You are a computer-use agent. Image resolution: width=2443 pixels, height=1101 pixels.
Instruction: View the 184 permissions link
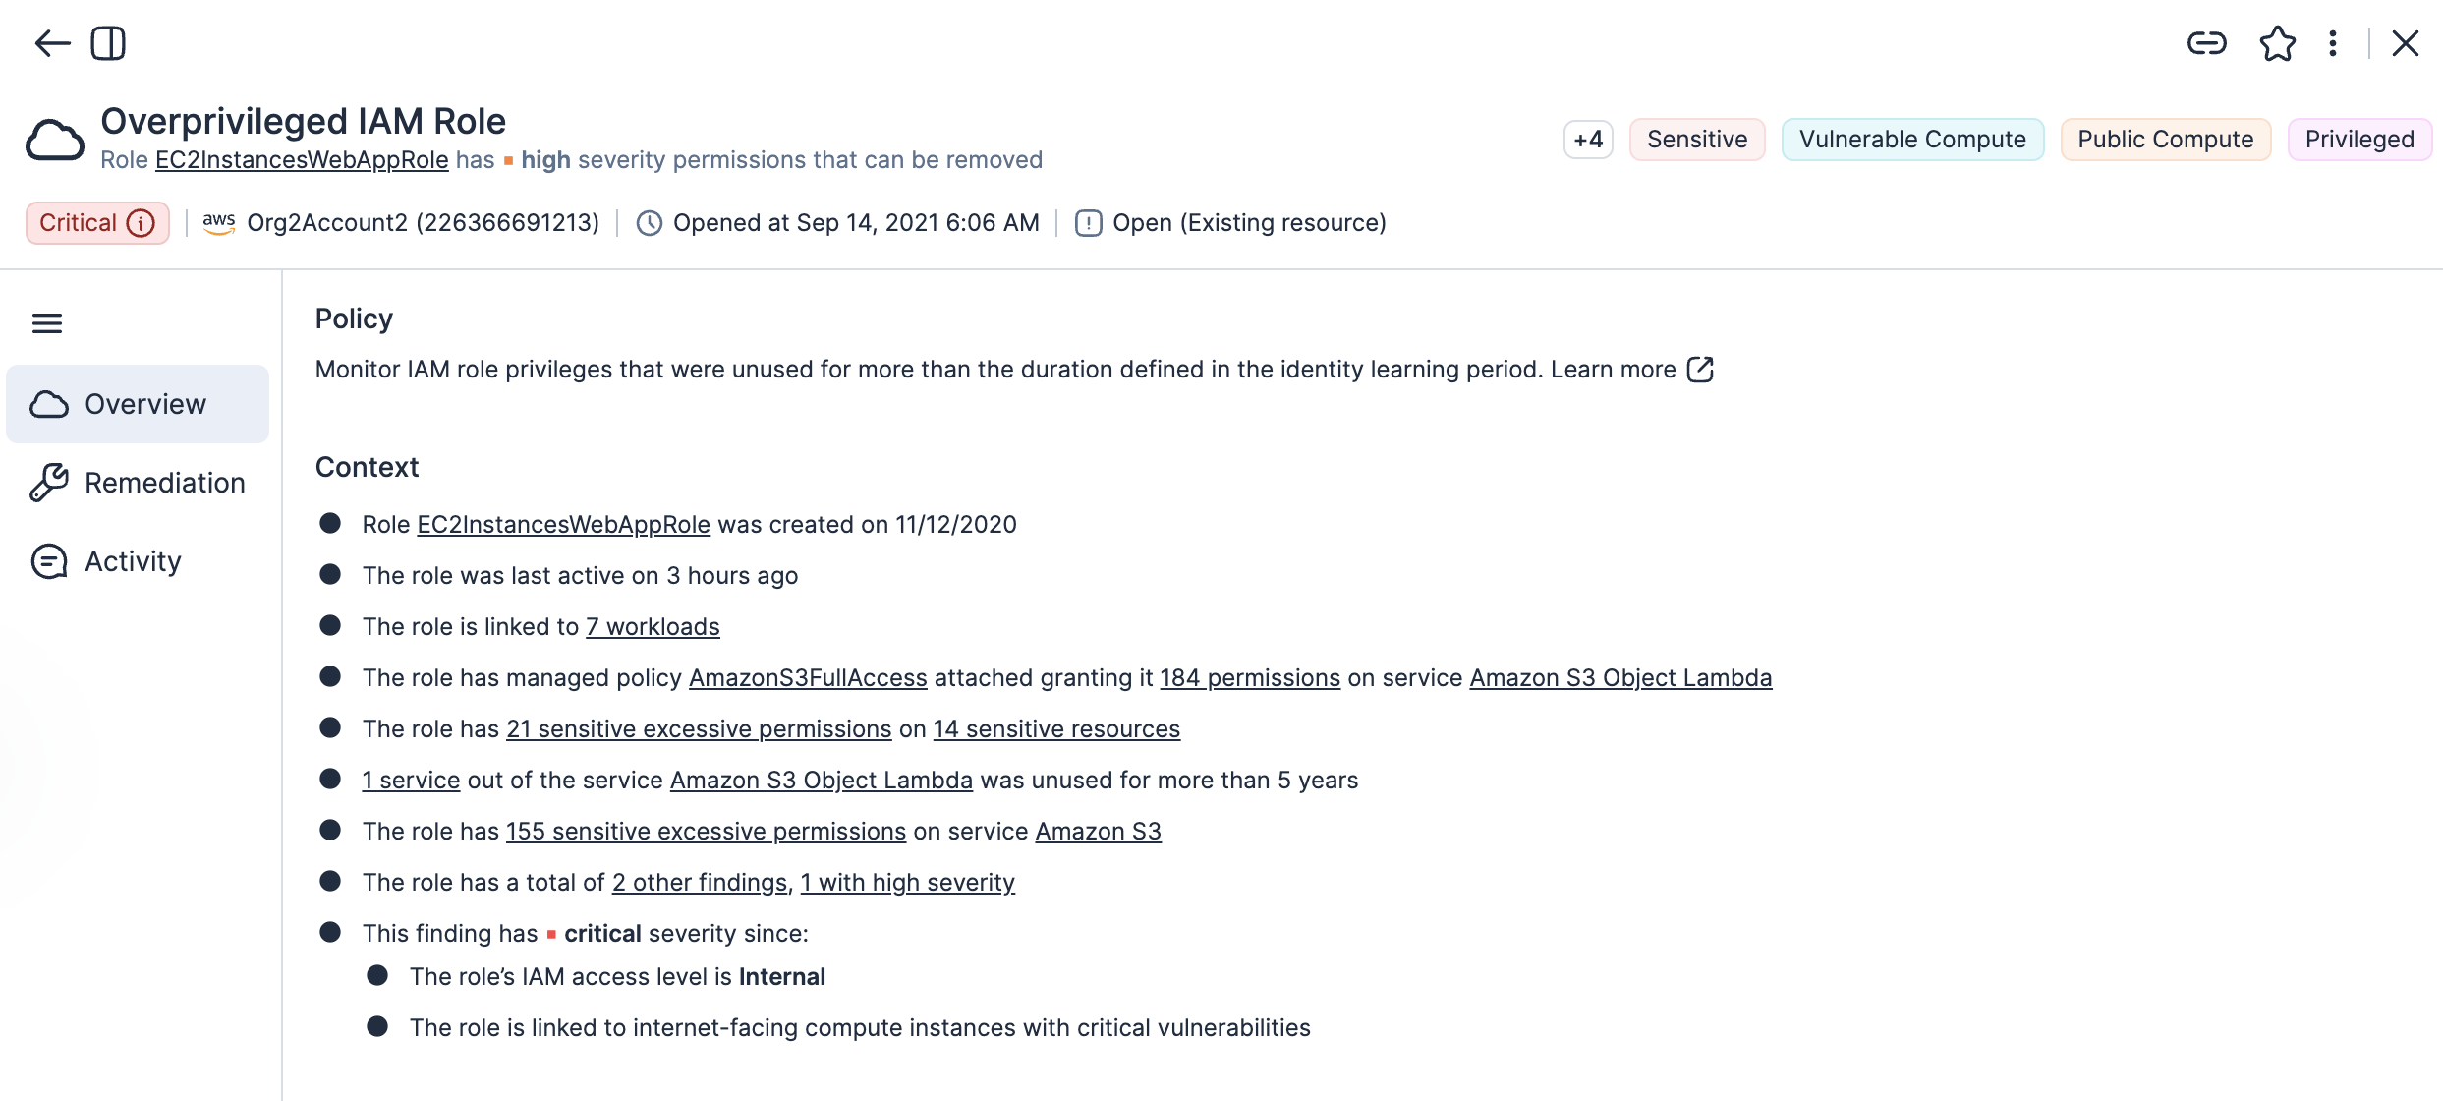click(x=1250, y=678)
